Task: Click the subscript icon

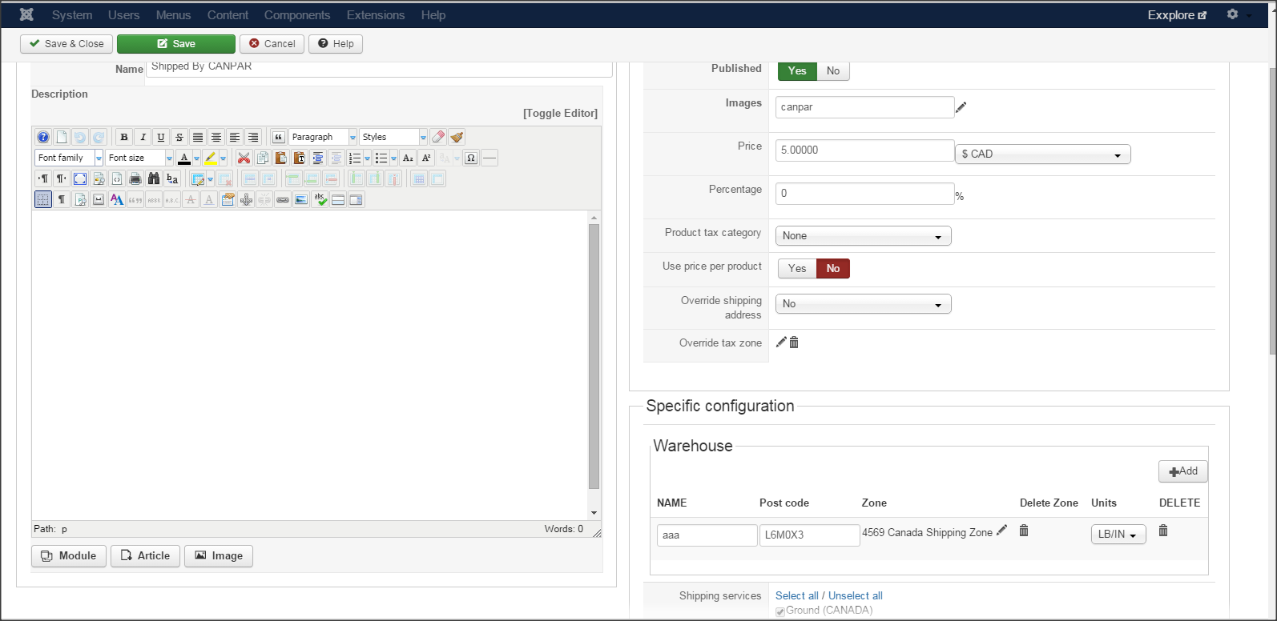Action: click(408, 158)
